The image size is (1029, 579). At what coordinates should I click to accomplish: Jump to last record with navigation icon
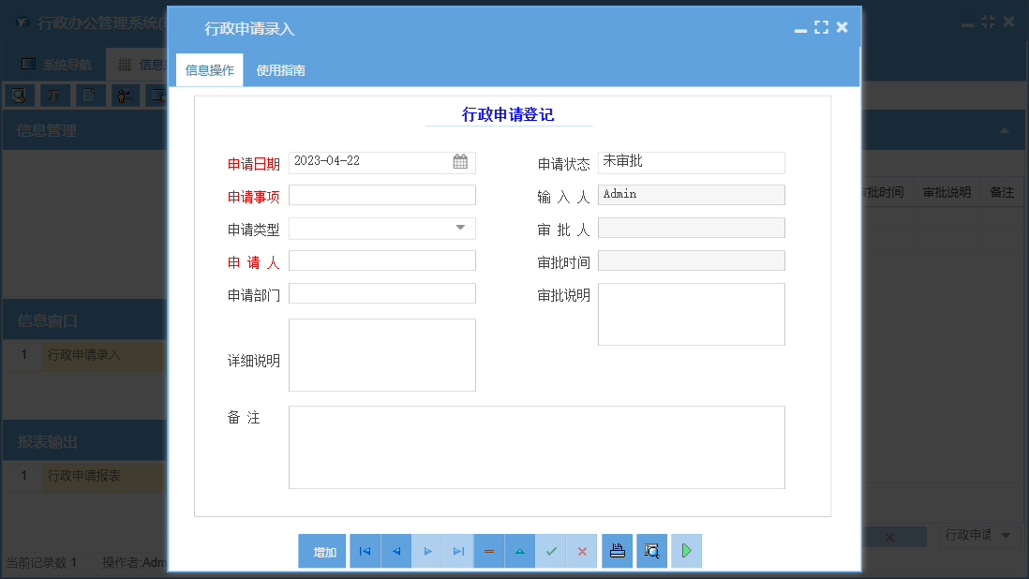457,551
